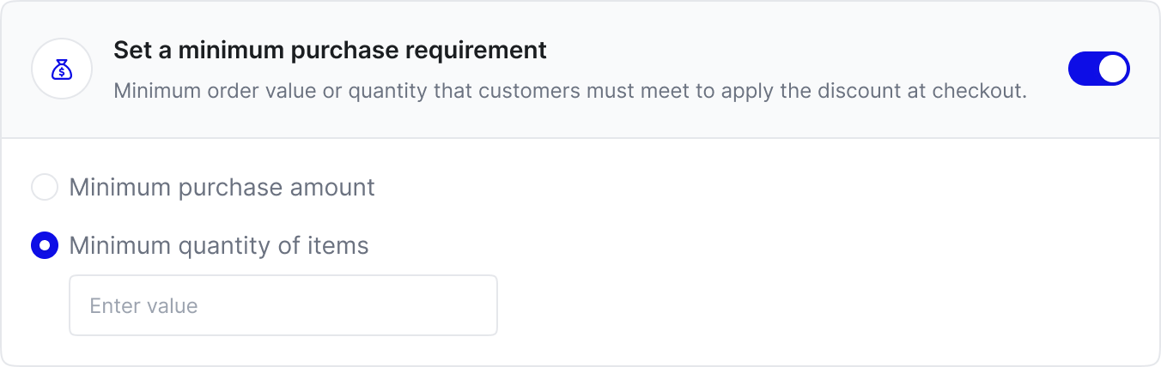This screenshot has height=367, width=1161.
Task: Click the "Set a minimum purchase requirement" heading
Action: pyautogui.click(x=330, y=51)
